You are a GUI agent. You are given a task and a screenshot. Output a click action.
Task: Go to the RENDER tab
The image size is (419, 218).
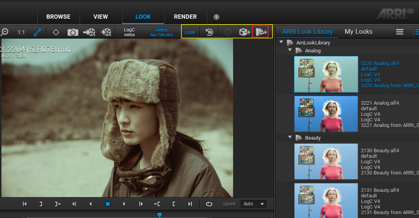pos(185,17)
